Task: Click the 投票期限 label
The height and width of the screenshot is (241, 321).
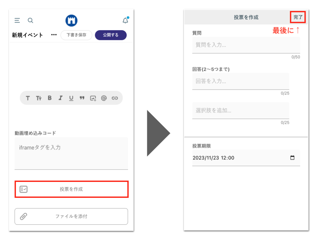Action: [x=201, y=146]
